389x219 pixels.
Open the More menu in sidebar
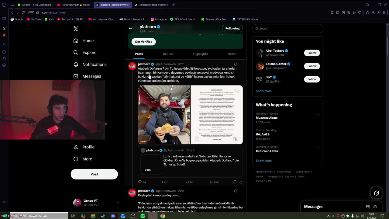click(83, 159)
